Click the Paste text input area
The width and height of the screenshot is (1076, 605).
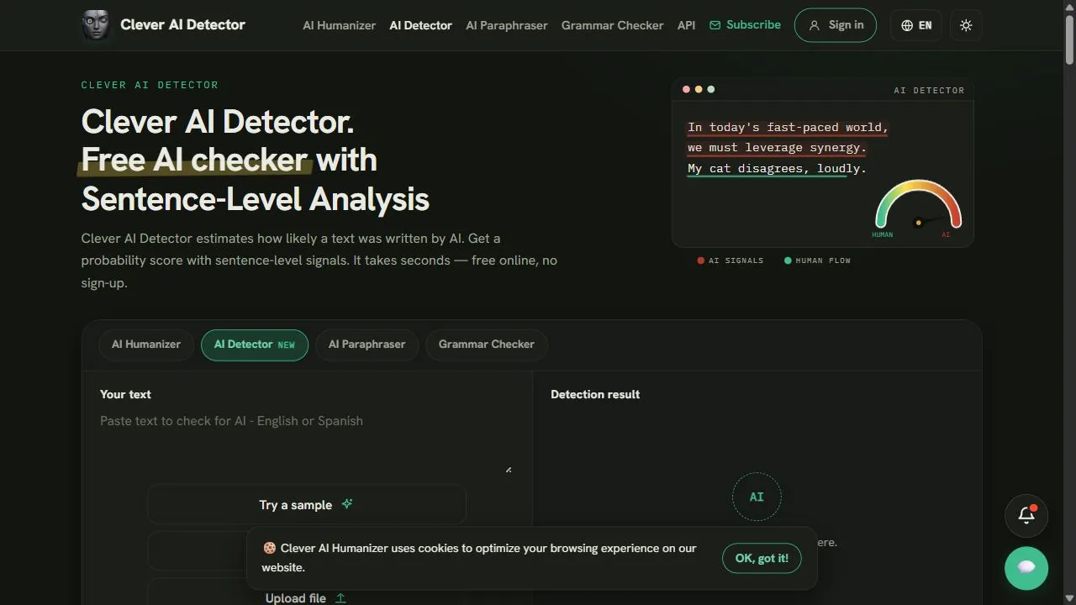pos(306,443)
